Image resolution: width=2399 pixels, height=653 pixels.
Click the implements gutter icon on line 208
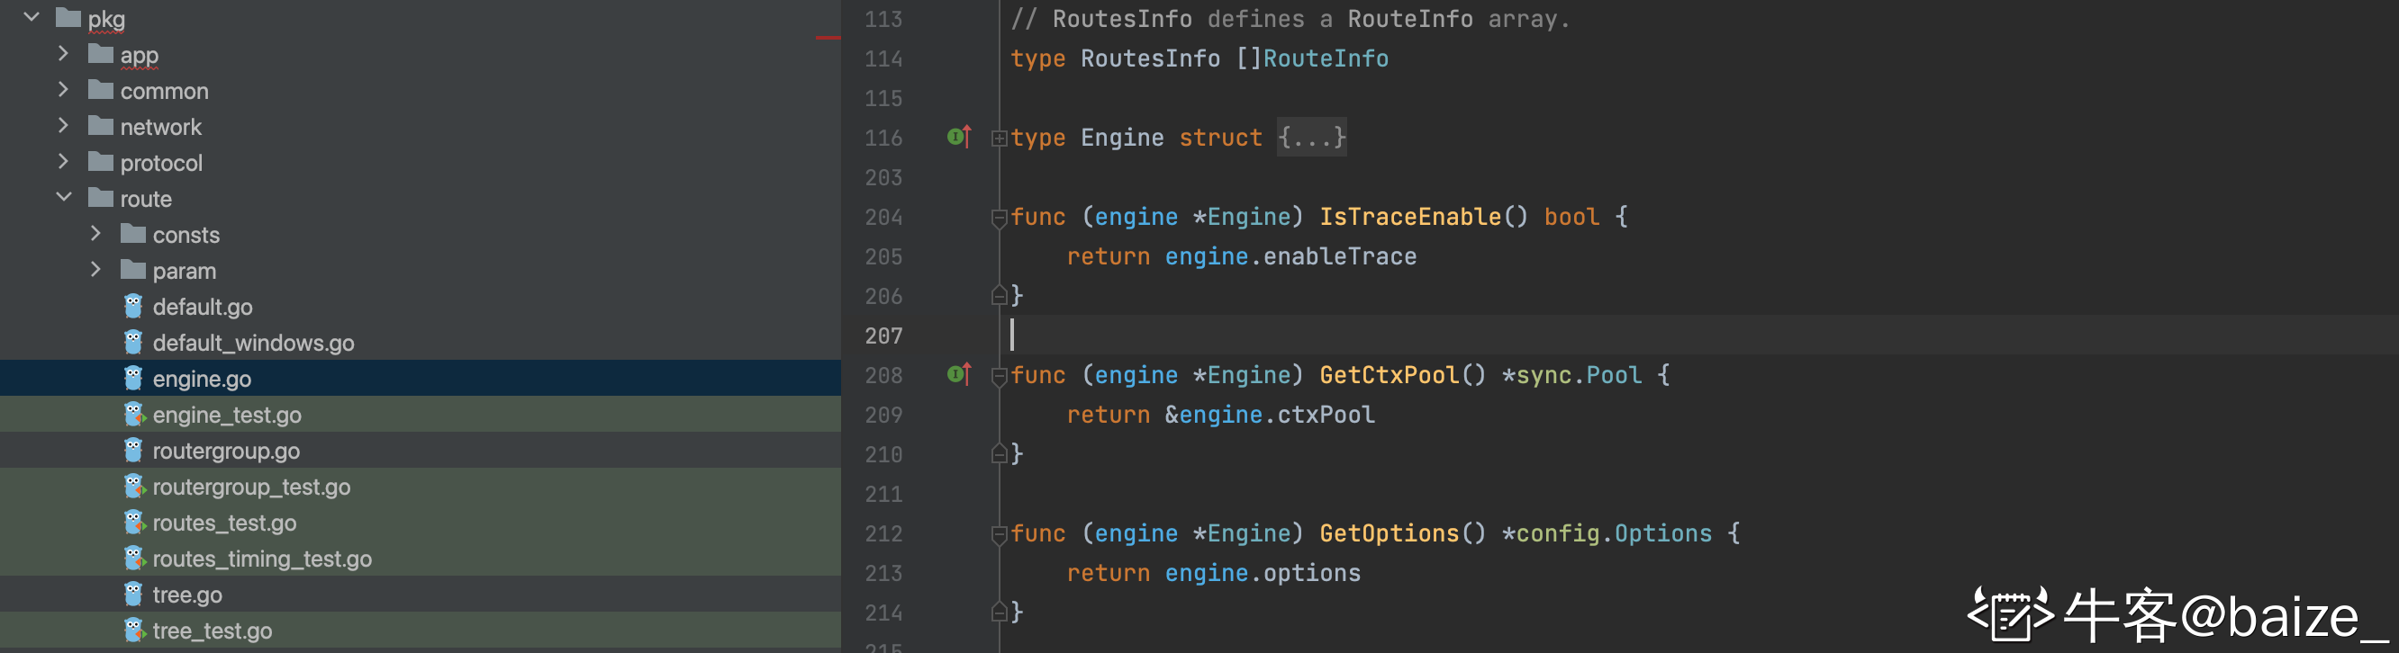point(959,374)
